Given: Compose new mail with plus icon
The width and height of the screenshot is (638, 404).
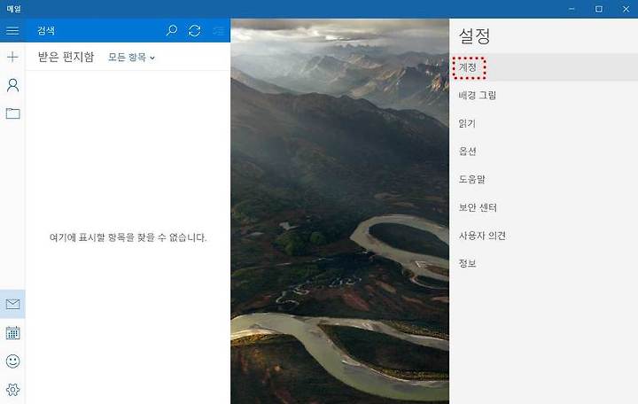Looking at the screenshot, I should click(x=12, y=57).
